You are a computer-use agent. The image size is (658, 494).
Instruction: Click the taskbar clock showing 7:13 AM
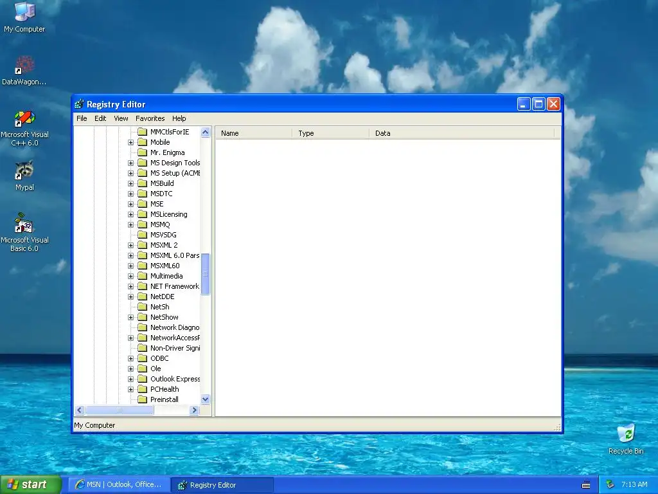point(634,484)
